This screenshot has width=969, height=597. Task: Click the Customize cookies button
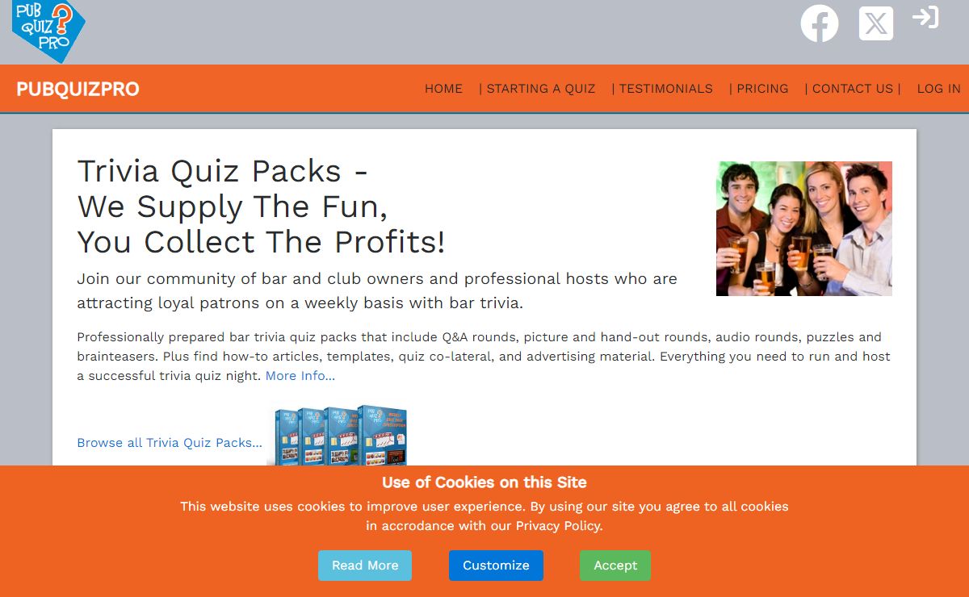click(496, 566)
